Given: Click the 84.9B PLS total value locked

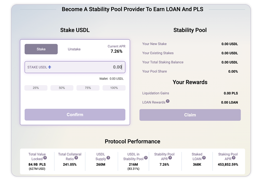Looking at the screenshot, I should click(37, 165).
